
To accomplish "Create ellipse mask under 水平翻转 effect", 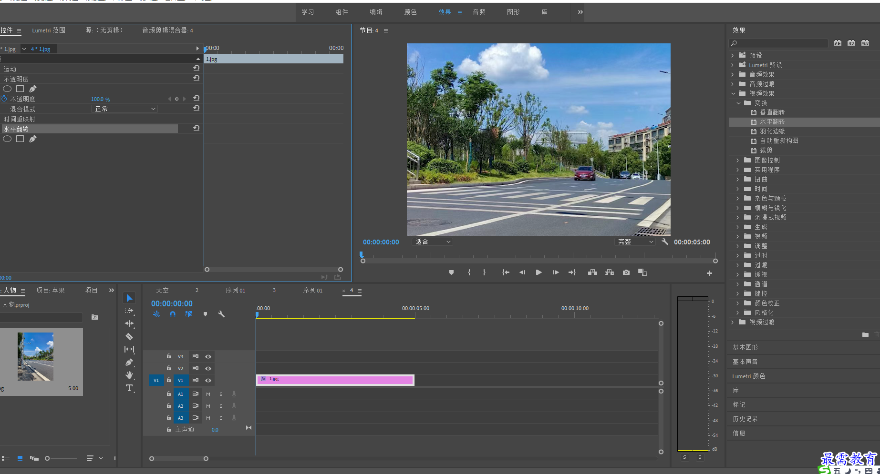I will 7,139.
